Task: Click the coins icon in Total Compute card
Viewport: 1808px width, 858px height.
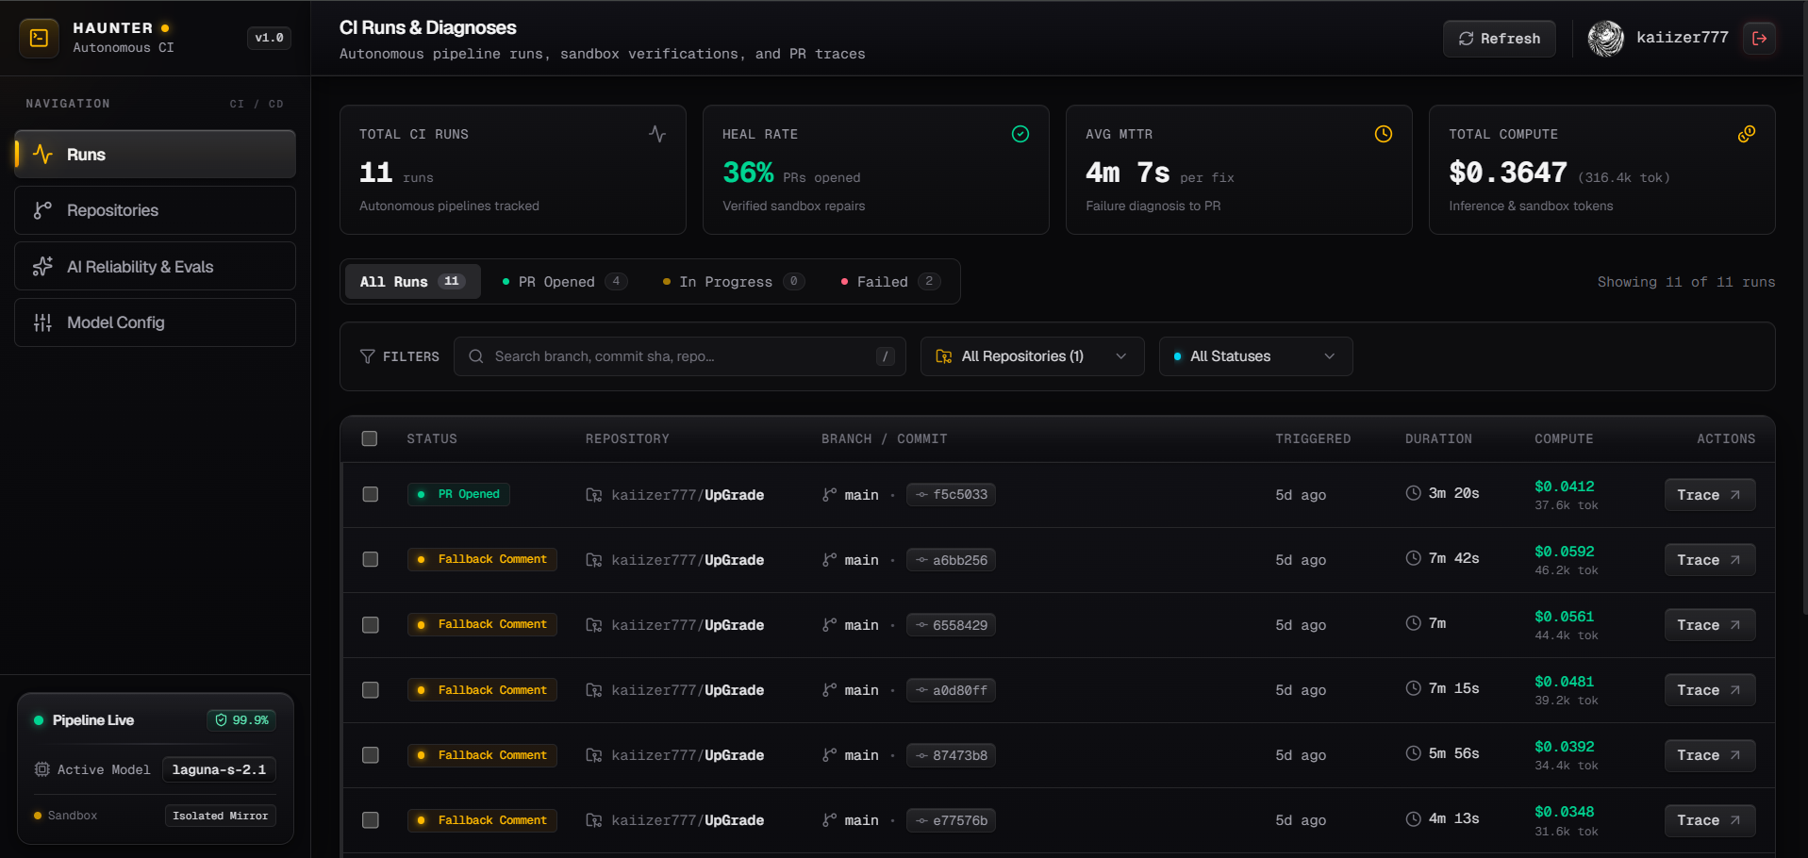Action: point(1747,134)
